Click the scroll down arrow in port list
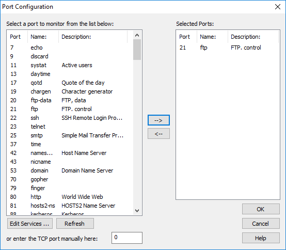This screenshot has width=286, height=250. [x=137, y=210]
